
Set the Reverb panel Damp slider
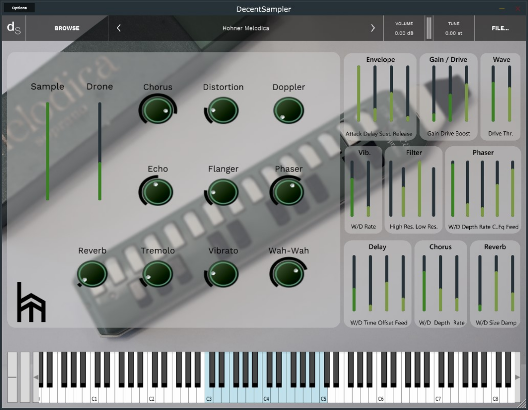point(513,283)
